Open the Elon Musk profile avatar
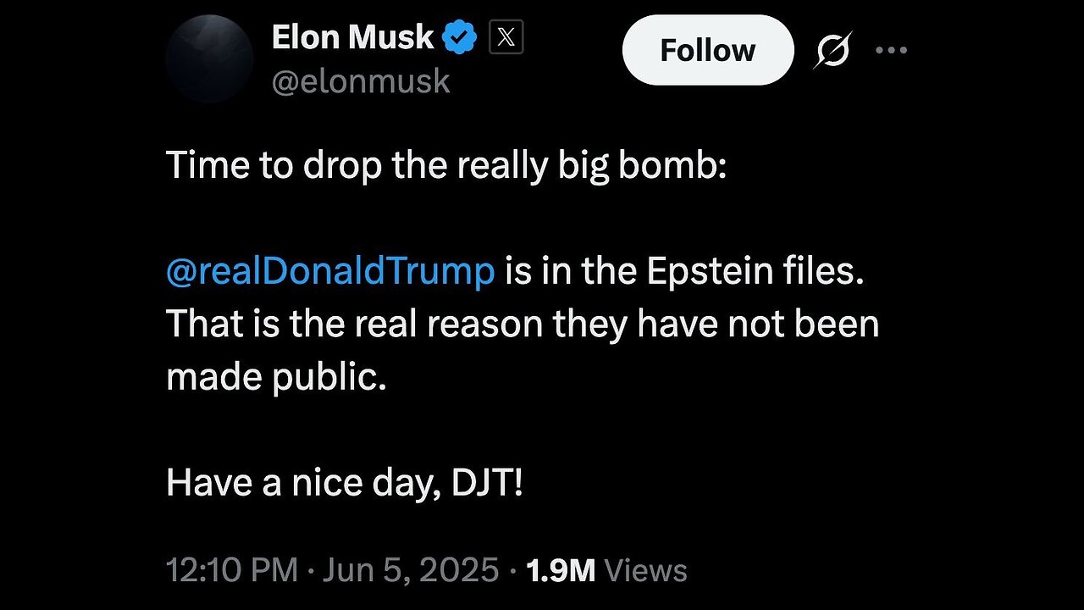 209,59
